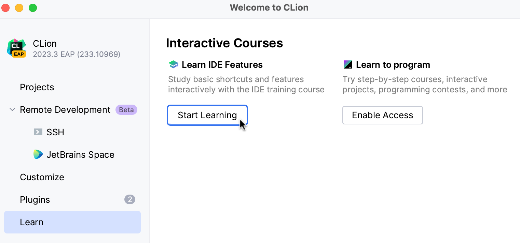This screenshot has height=243, width=520.
Task: Click the Start Learning button
Action: [x=207, y=115]
